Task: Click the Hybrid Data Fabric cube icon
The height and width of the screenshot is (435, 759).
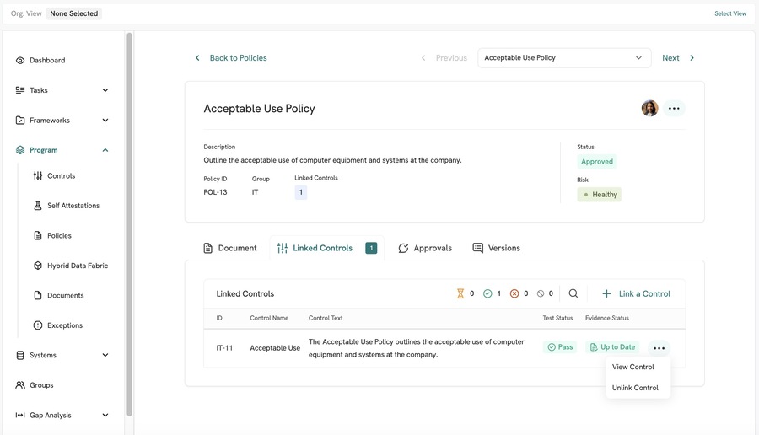Action: [38, 266]
